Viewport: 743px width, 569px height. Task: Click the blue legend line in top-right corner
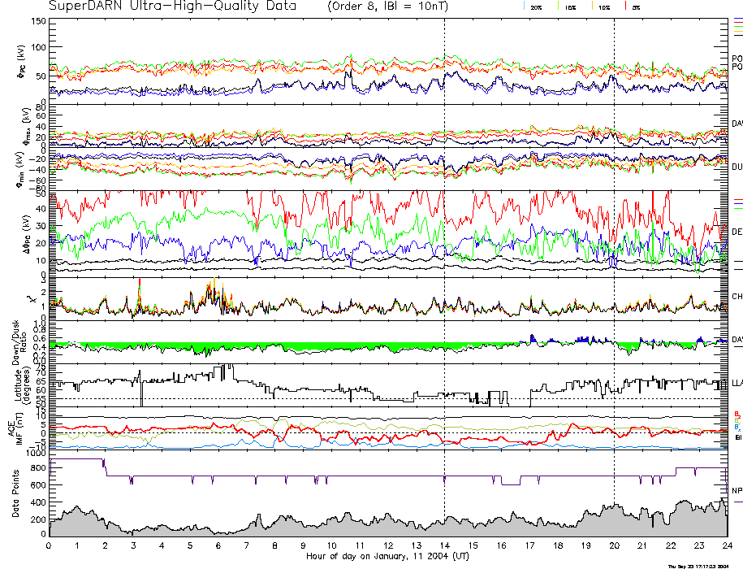point(737,18)
